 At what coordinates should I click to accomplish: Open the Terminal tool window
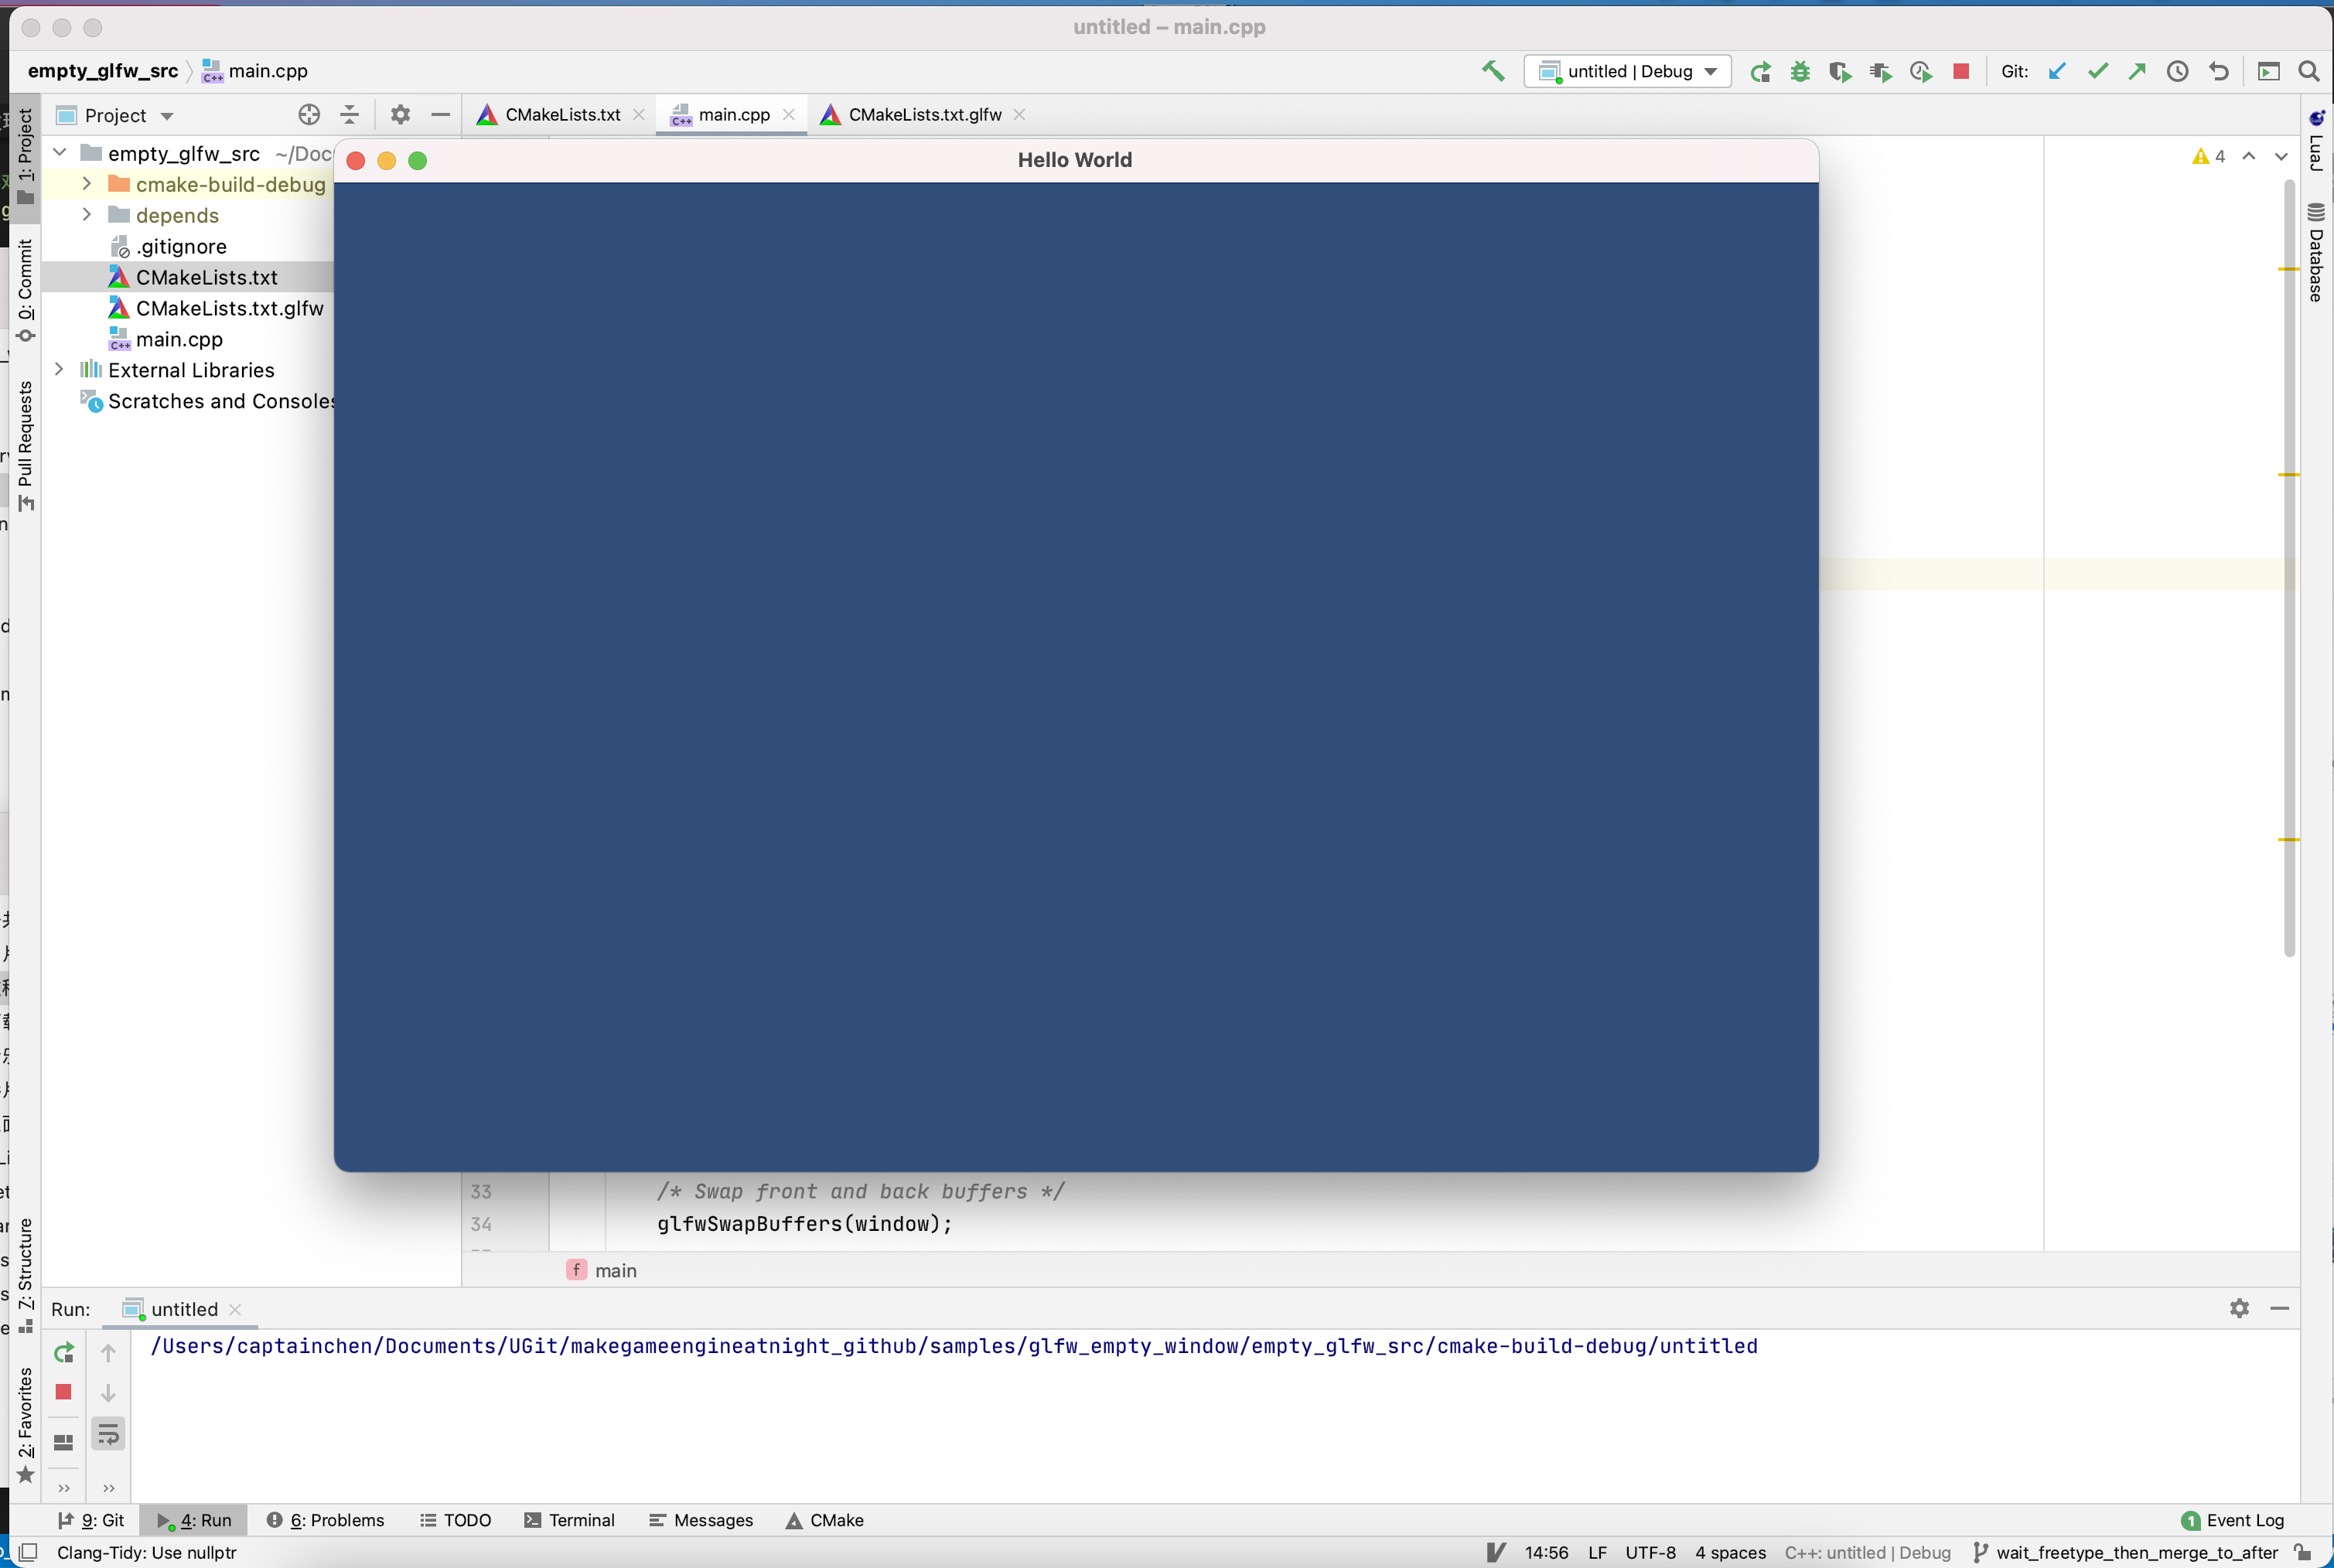[x=569, y=1520]
